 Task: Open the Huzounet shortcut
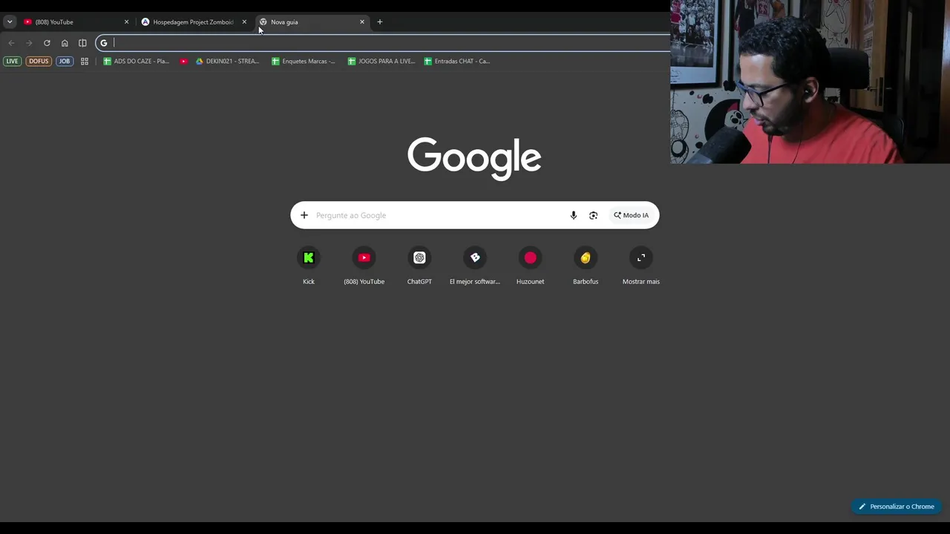click(530, 266)
